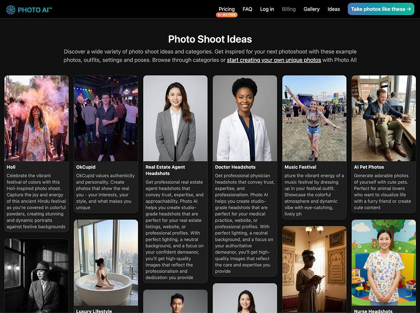Click the Real Estate Agent description paragraph

(175, 230)
